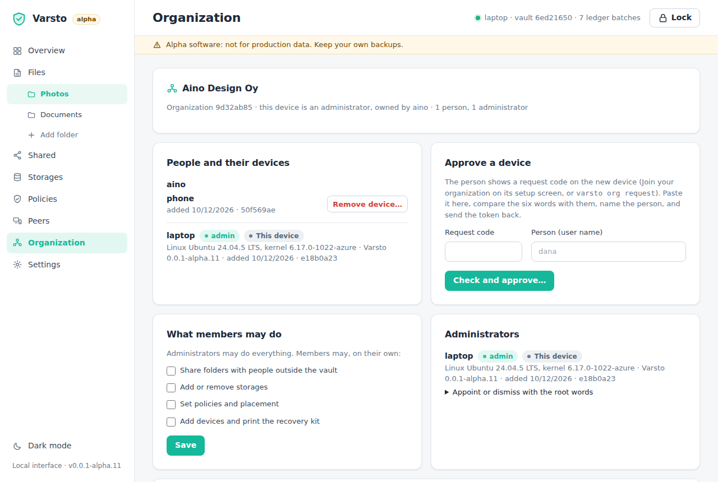Click the Person user name field
This screenshot has height=482, width=718.
click(x=609, y=252)
